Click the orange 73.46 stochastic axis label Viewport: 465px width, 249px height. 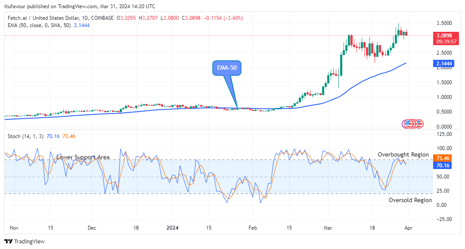pyautogui.click(x=443, y=158)
